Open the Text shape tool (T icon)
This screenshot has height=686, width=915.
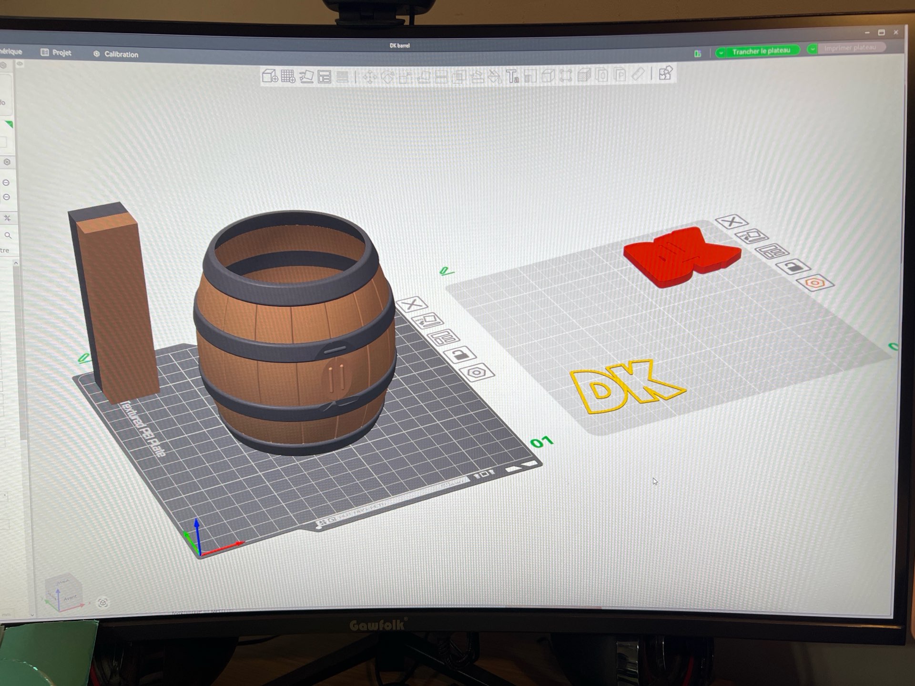tap(512, 76)
